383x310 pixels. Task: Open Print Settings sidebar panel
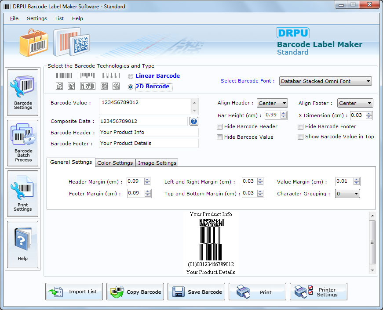tap(22, 193)
